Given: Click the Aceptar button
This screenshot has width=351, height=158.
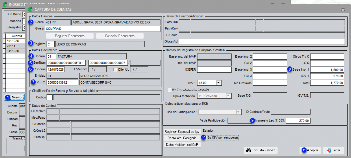Looking at the screenshot, I should point(311,150).
